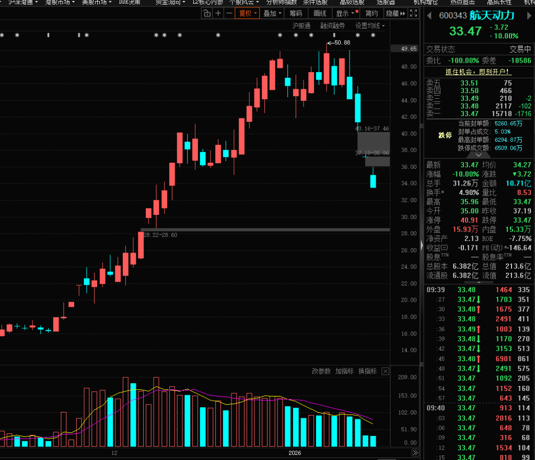This screenshot has height=460, width=535.
Task: Toggle 简约 simplified display mode
Action: click(x=371, y=13)
